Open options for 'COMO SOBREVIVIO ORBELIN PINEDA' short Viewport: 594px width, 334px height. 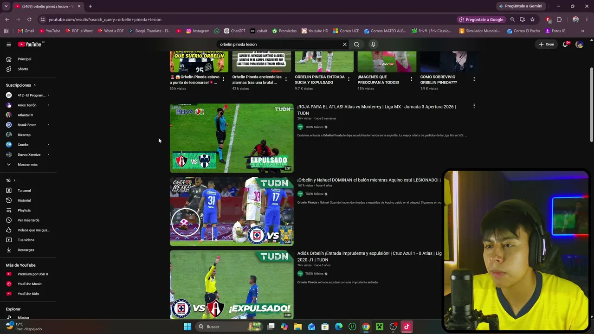click(x=474, y=79)
